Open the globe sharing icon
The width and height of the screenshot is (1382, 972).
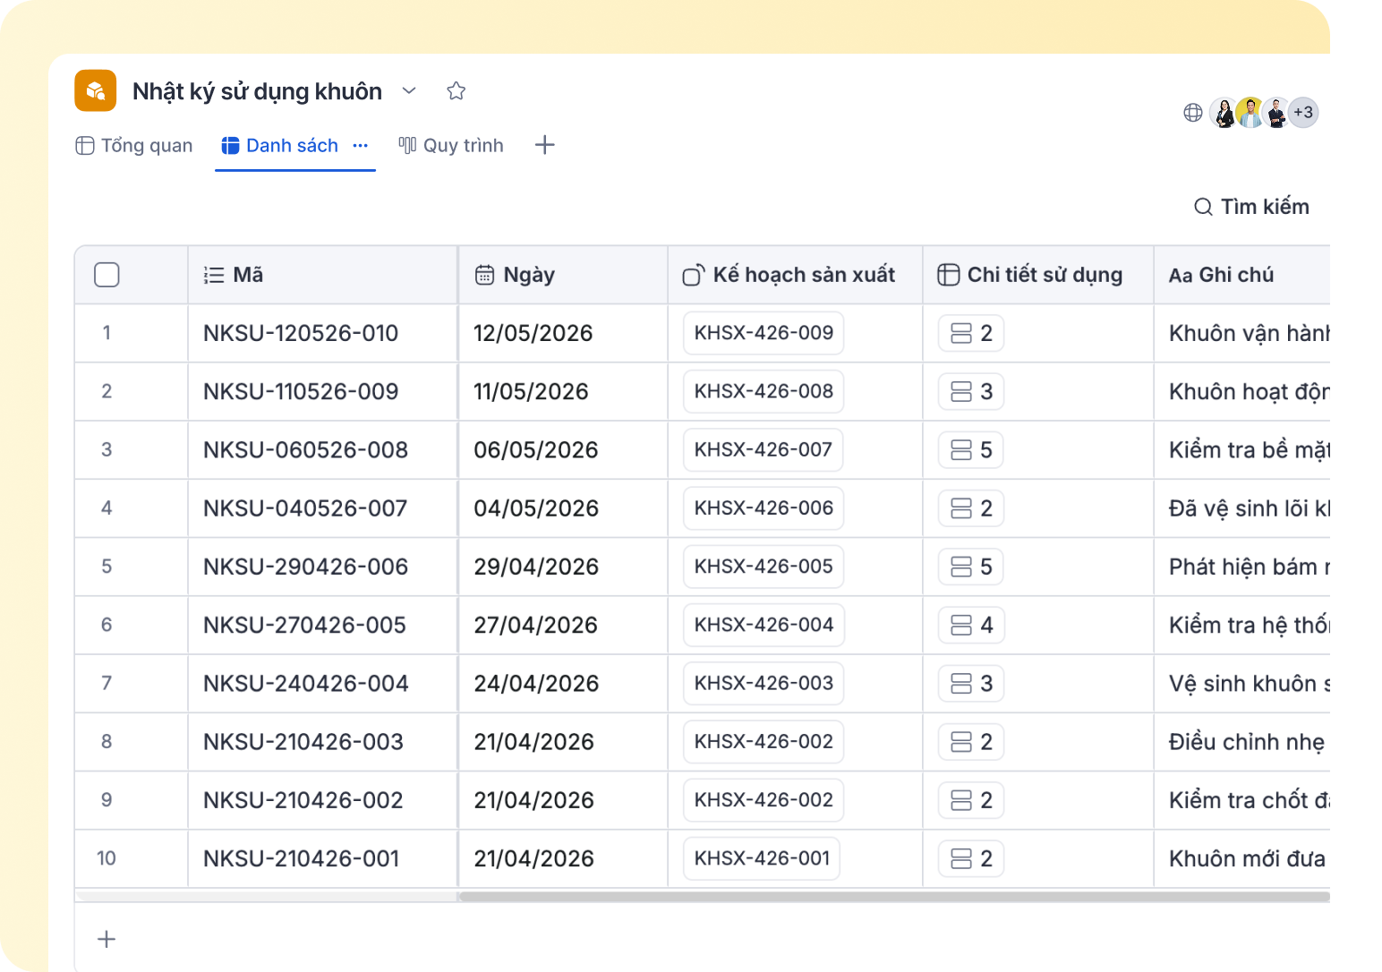tap(1193, 113)
